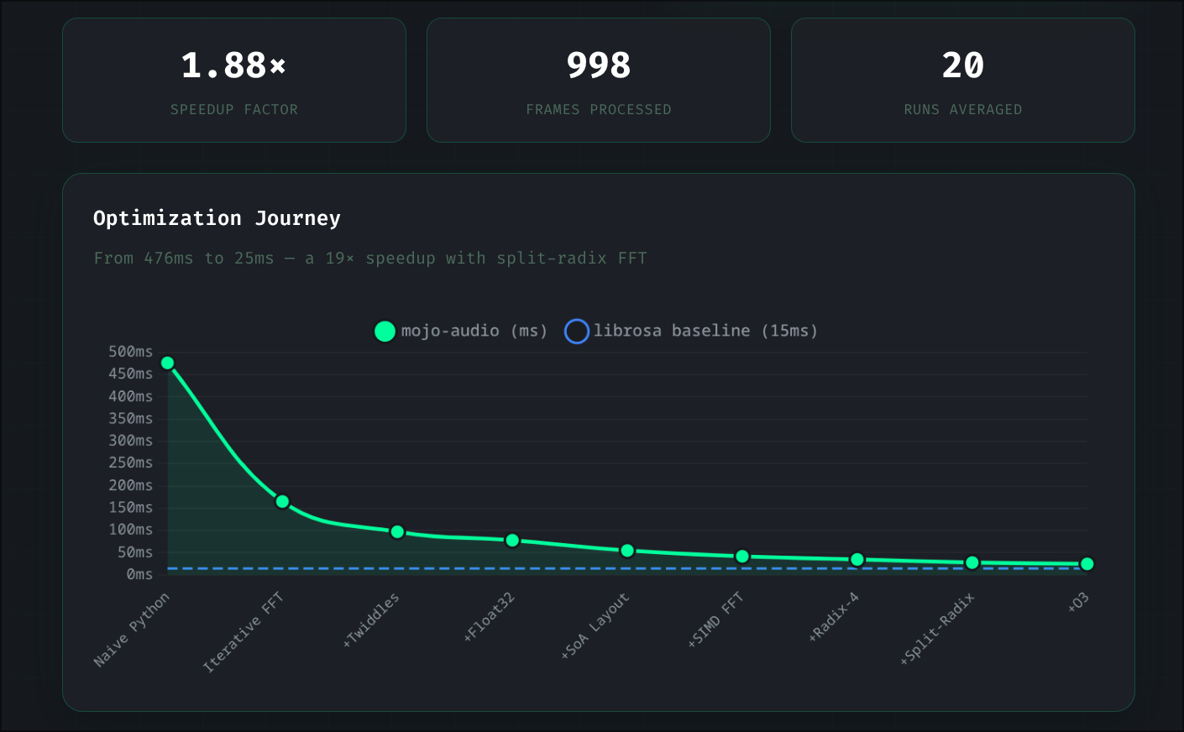Select the 998 Frames Processed card
The height and width of the screenshot is (732, 1184).
click(599, 81)
